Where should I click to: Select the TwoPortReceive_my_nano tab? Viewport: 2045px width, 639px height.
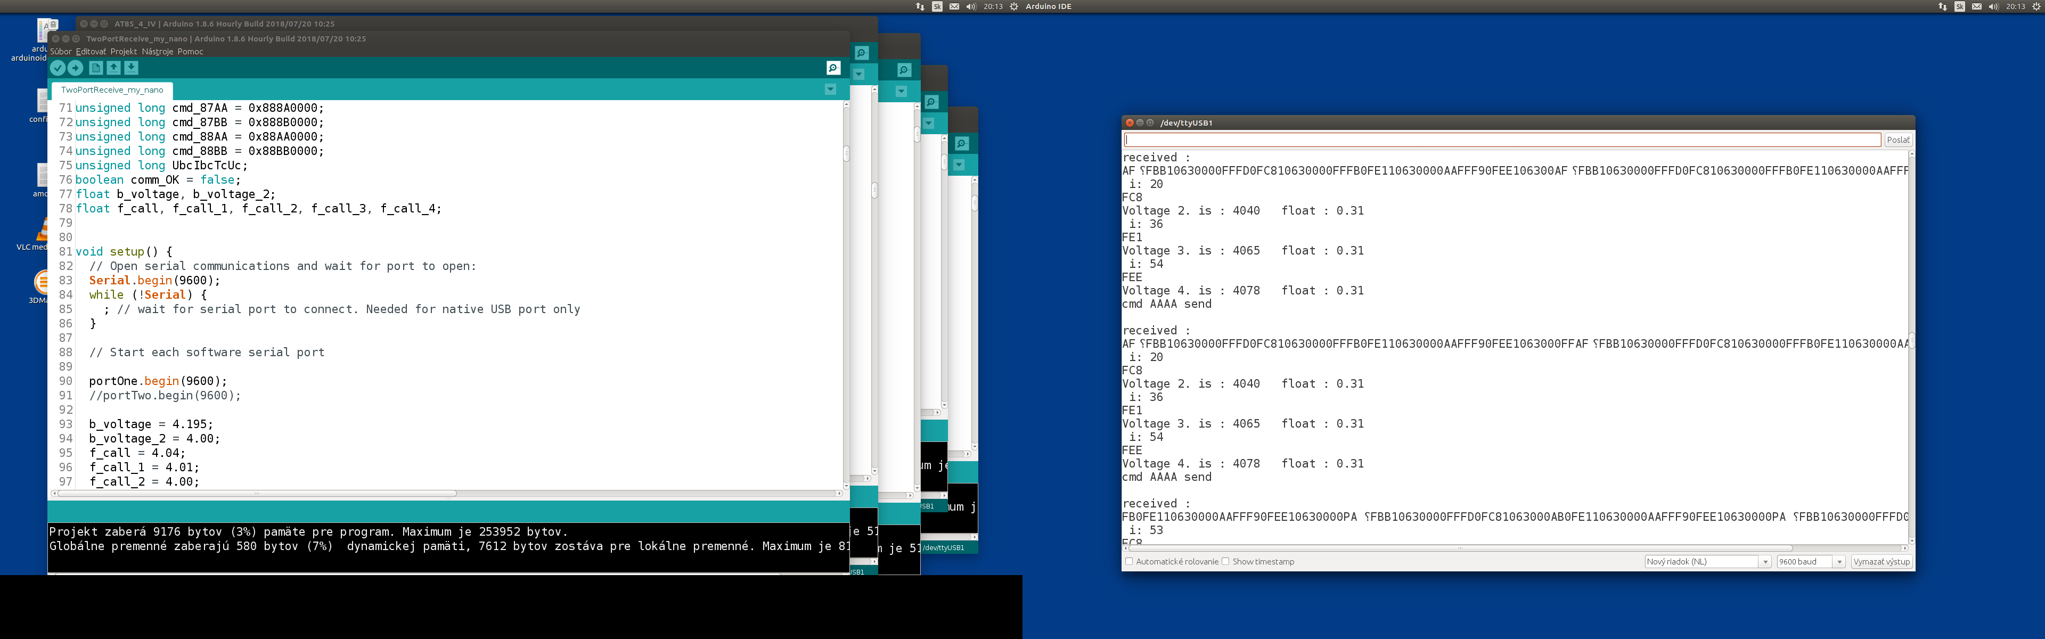tap(112, 89)
